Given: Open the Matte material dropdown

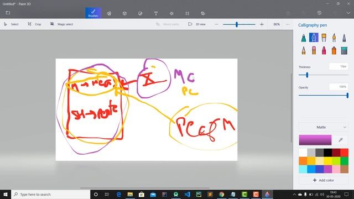Looking at the screenshot, I should pos(323,127).
